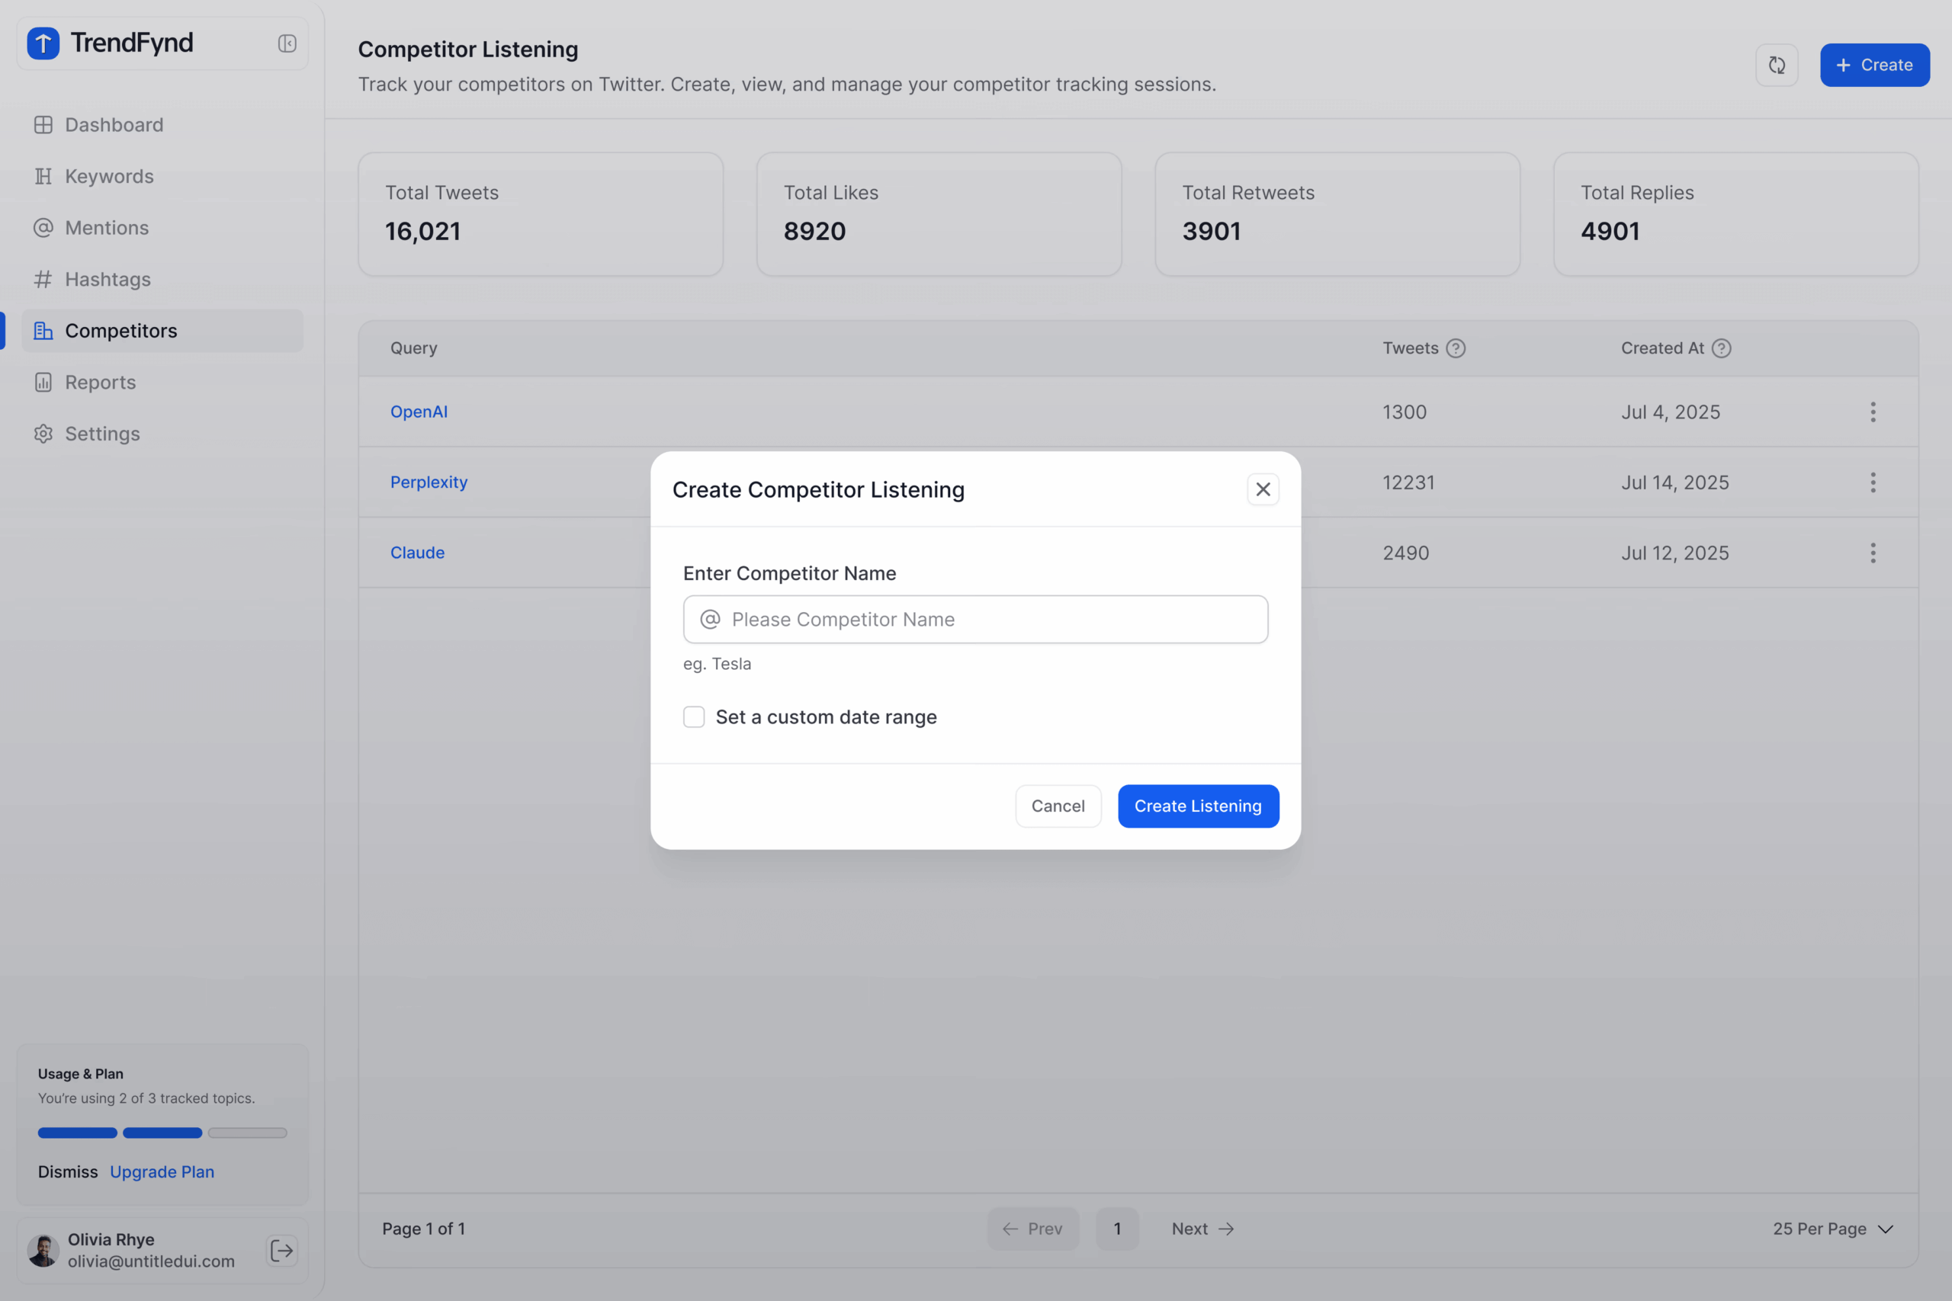
Task: Open the Hashtags section
Action: point(162,279)
